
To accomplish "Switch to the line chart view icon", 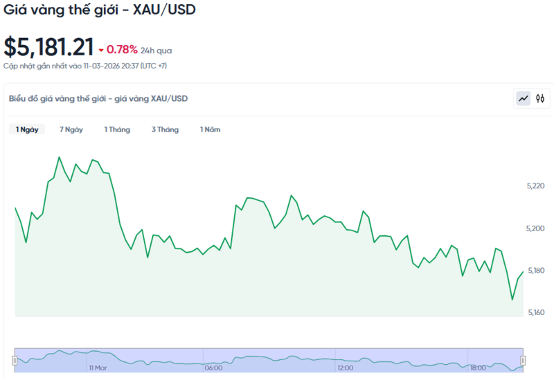I will point(523,99).
